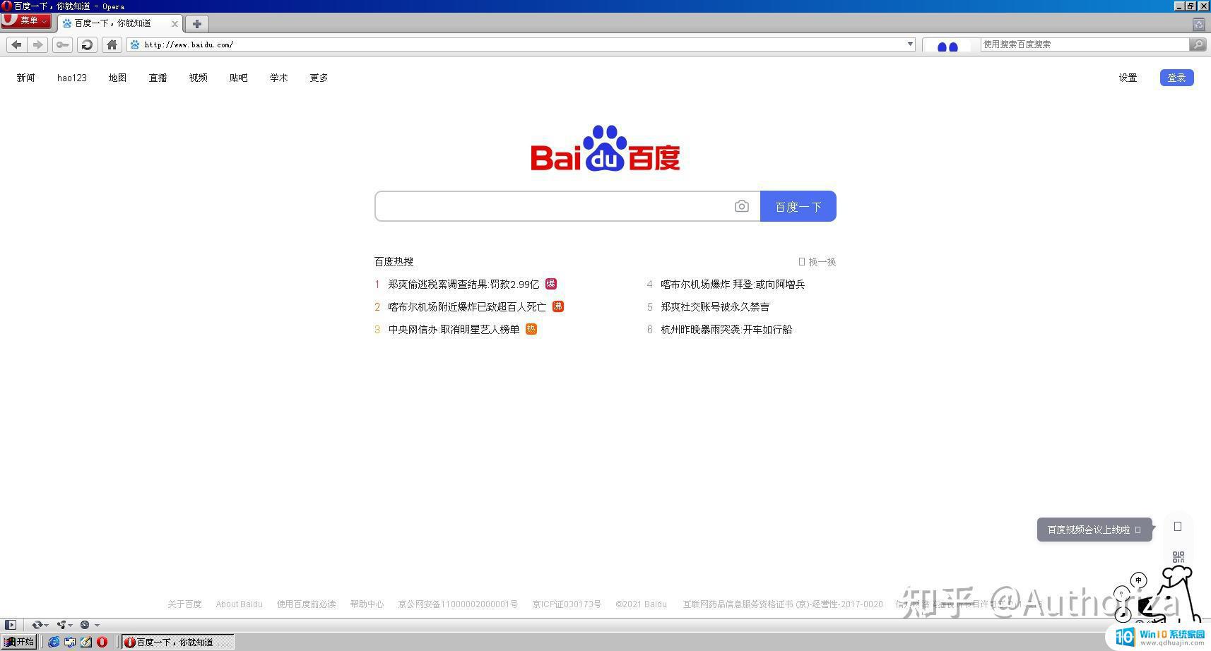Screen dimensions: 1211x651
Task: Select the Baidu search engine icon in the search box
Action: click(x=947, y=44)
